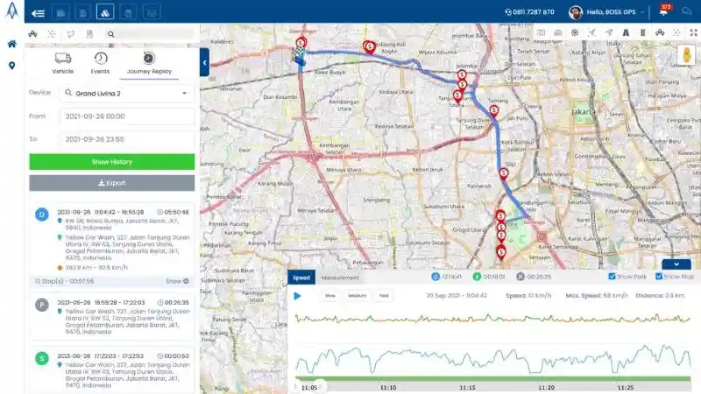The image size is (701, 394).
Task: Open the Device dropdown Grand Livina 2
Action: point(127,92)
